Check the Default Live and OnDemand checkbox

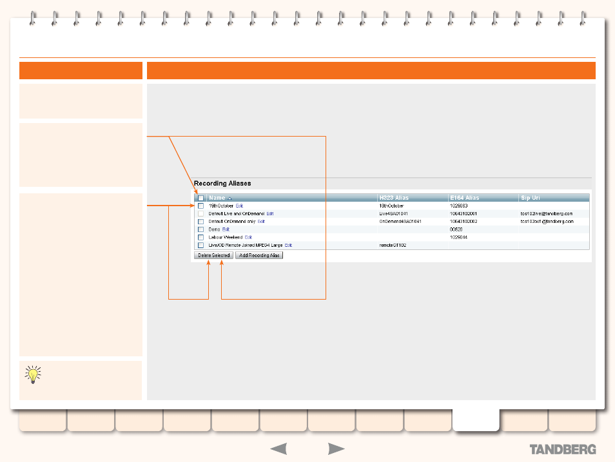coord(201,214)
